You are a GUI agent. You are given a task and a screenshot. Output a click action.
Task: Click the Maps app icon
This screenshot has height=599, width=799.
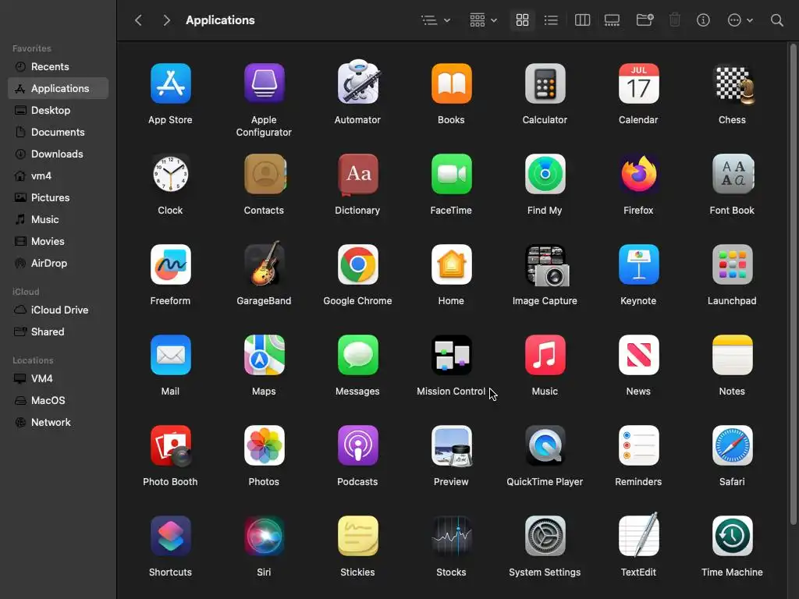(264, 355)
